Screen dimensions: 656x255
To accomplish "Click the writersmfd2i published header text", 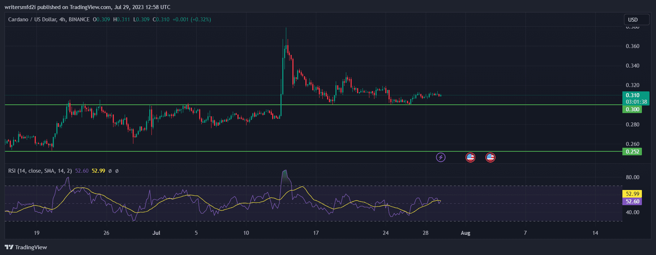I will tap(87, 7).
